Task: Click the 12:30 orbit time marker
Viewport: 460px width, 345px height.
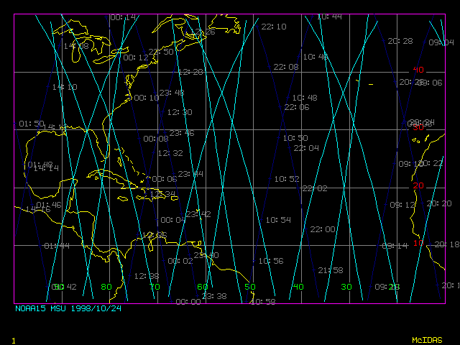Action: [180, 112]
